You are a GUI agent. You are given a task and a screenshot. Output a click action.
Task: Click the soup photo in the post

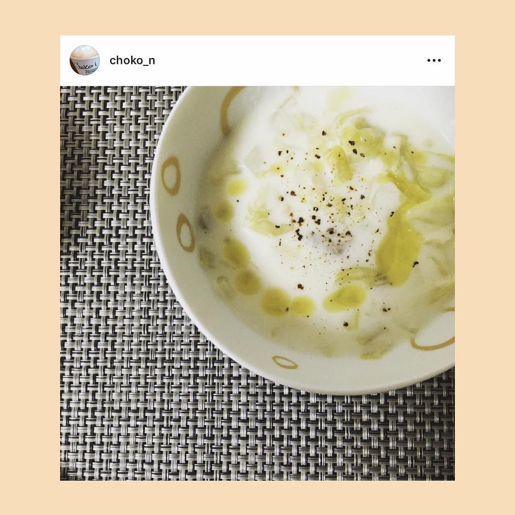[x=257, y=283]
